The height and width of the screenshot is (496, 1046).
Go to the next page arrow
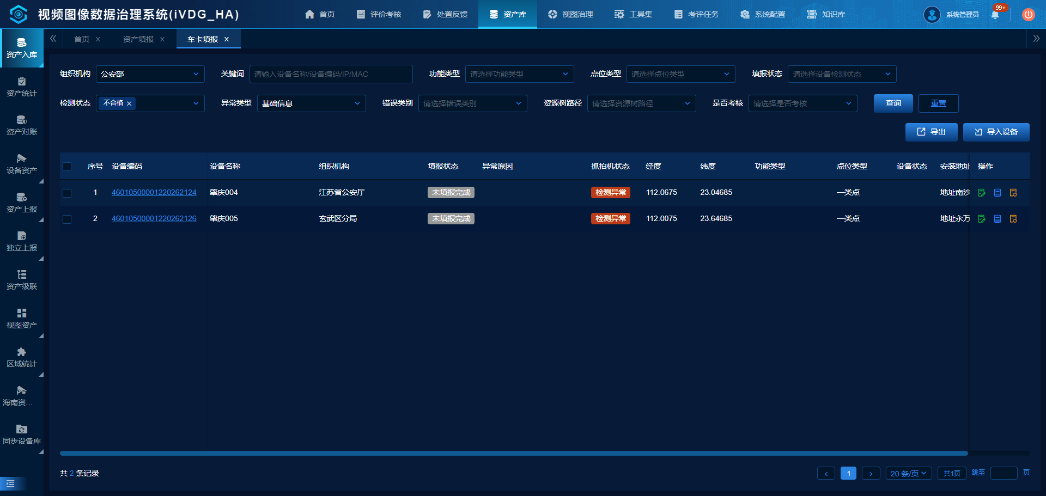pos(871,473)
